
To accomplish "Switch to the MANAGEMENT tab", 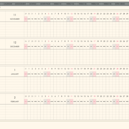I will [x=20, y=4].
